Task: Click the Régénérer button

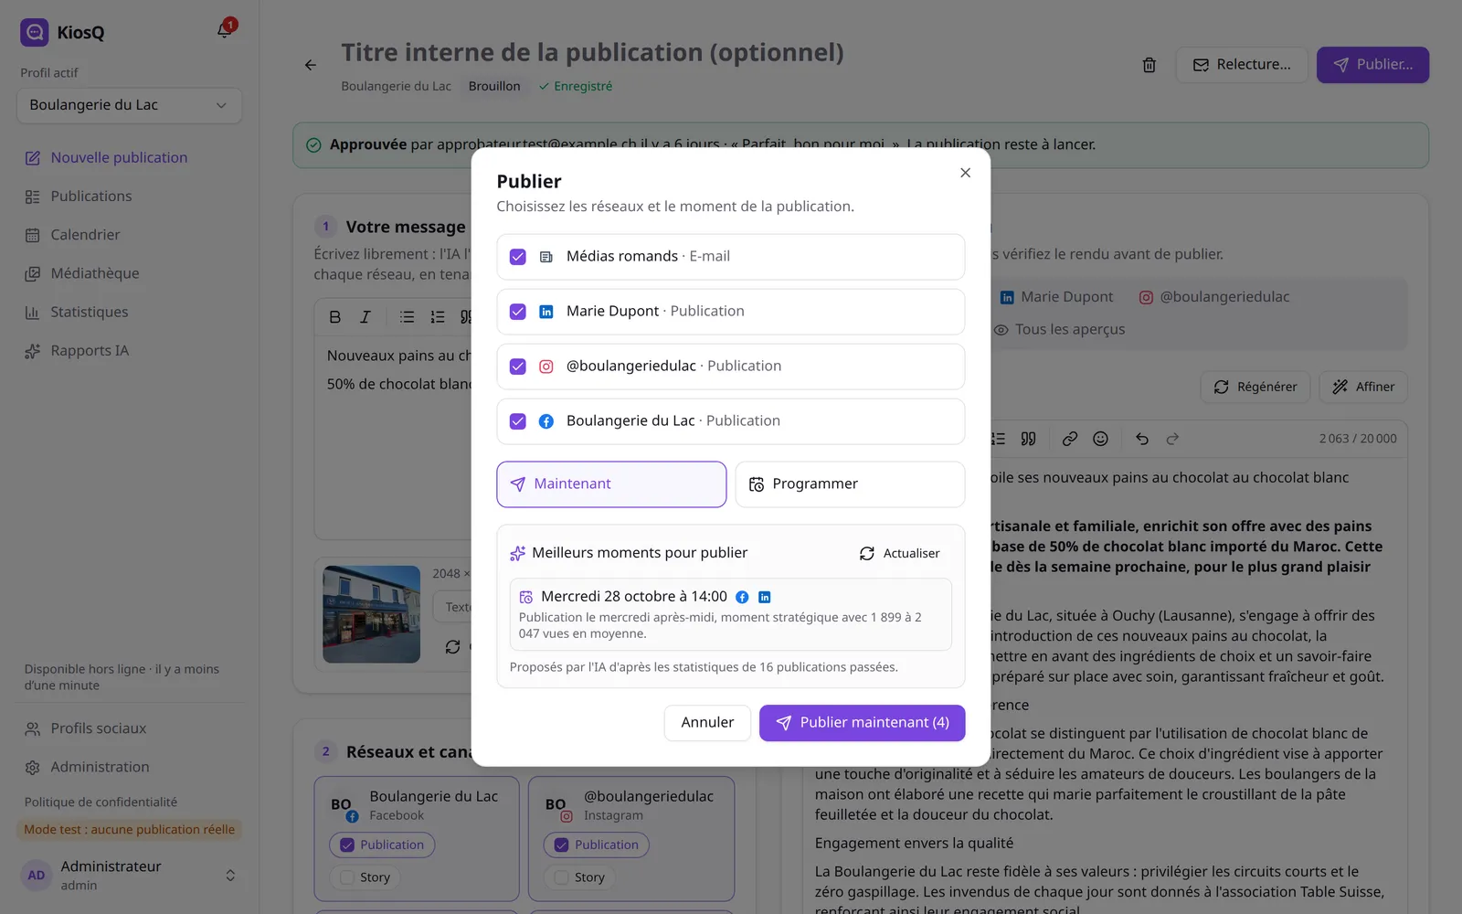Action: [x=1255, y=387]
